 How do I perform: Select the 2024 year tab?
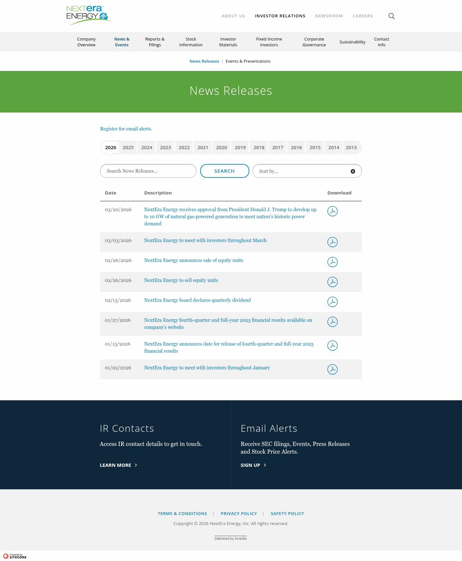pyautogui.click(x=147, y=148)
